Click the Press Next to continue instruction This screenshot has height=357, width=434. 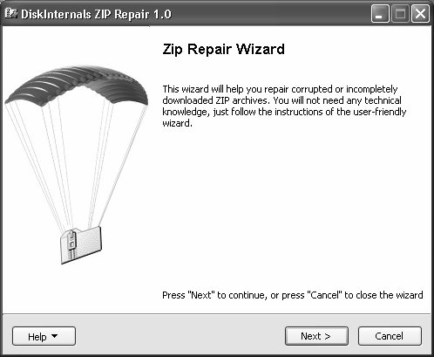pyautogui.click(x=293, y=295)
